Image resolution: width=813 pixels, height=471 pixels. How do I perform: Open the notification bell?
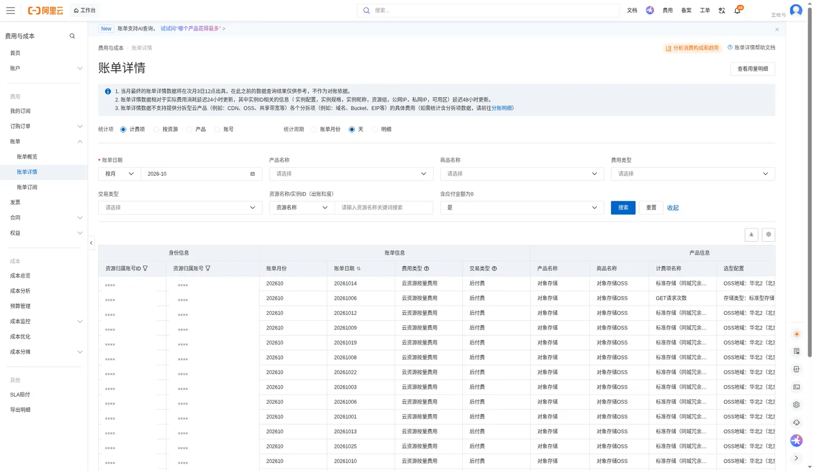(738, 10)
